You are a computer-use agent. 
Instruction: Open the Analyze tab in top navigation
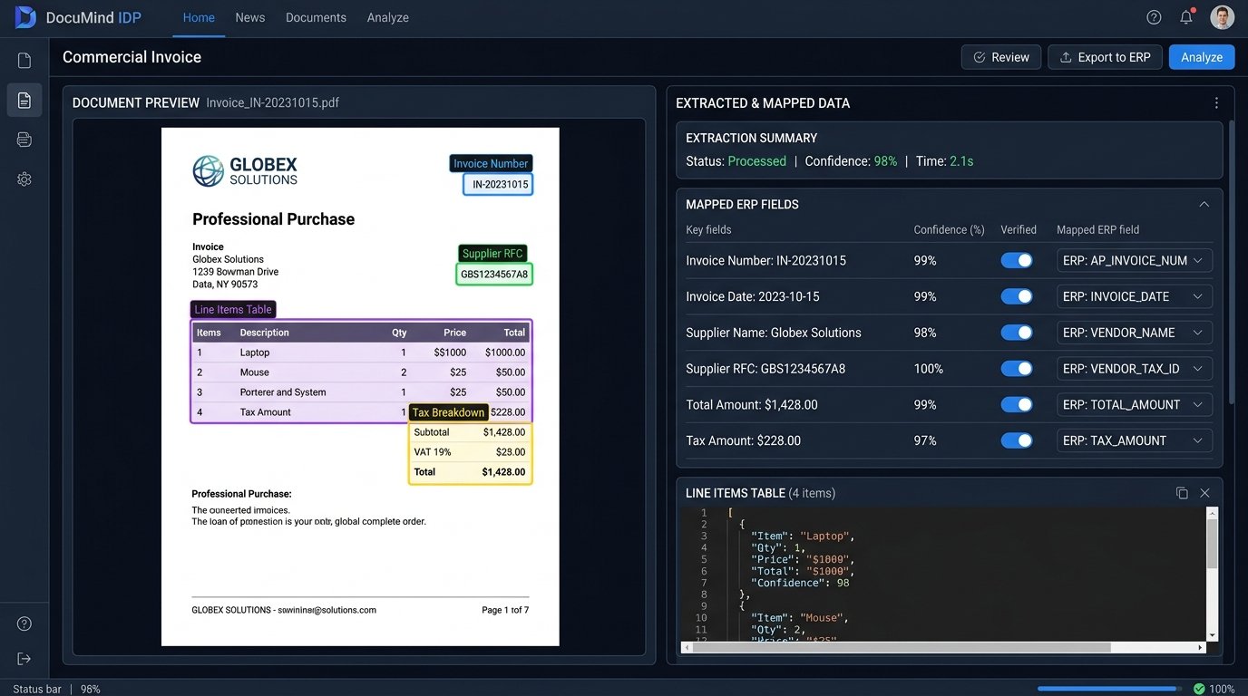388,17
